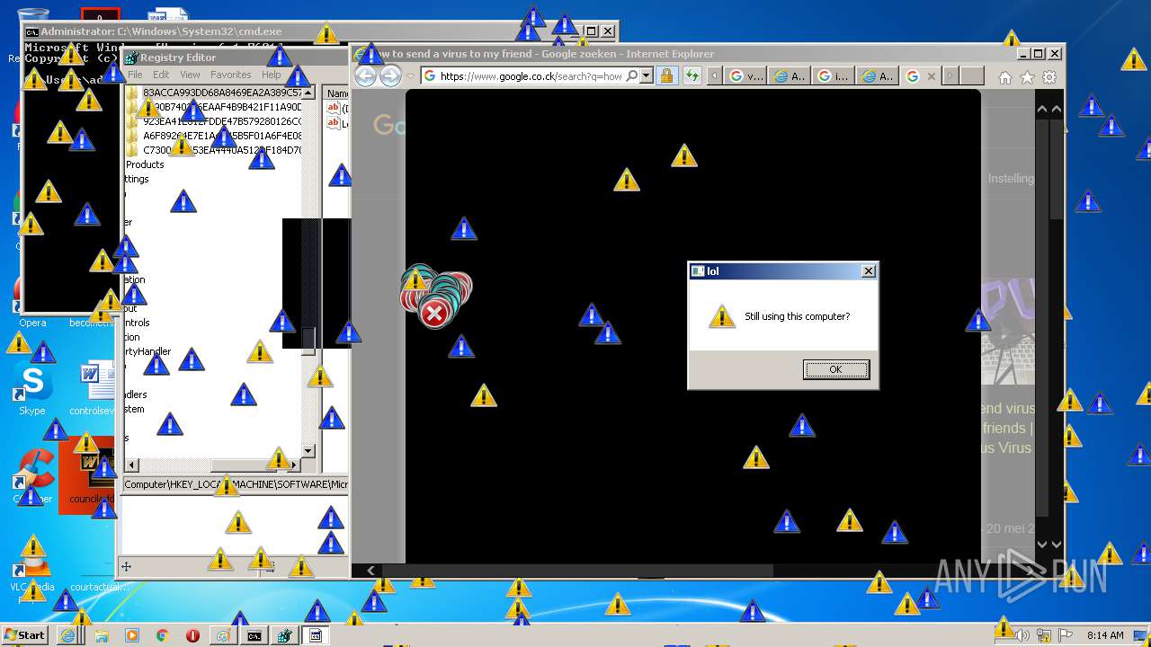
Task: Click the red error X icon
Action: pyautogui.click(x=435, y=314)
